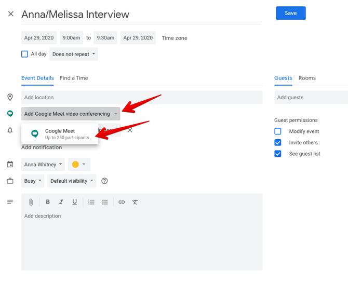Click the remove formatting icon
Viewport: 348px width, 283px height.
(x=135, y=202)
